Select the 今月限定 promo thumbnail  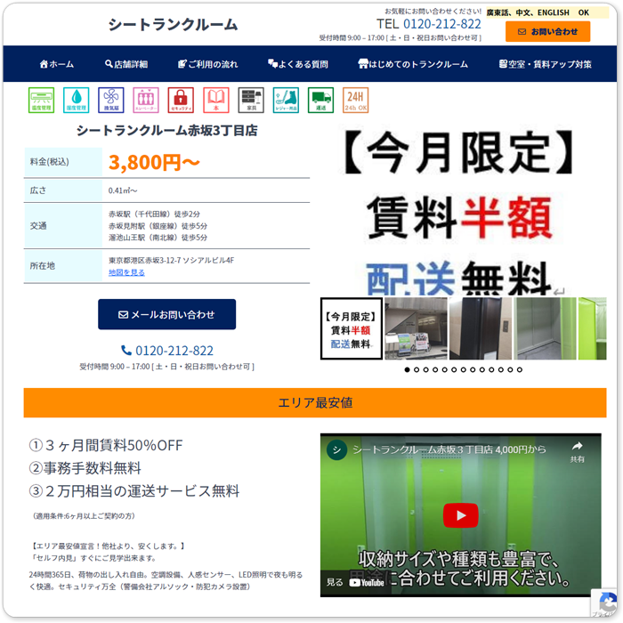pos(352,328)
